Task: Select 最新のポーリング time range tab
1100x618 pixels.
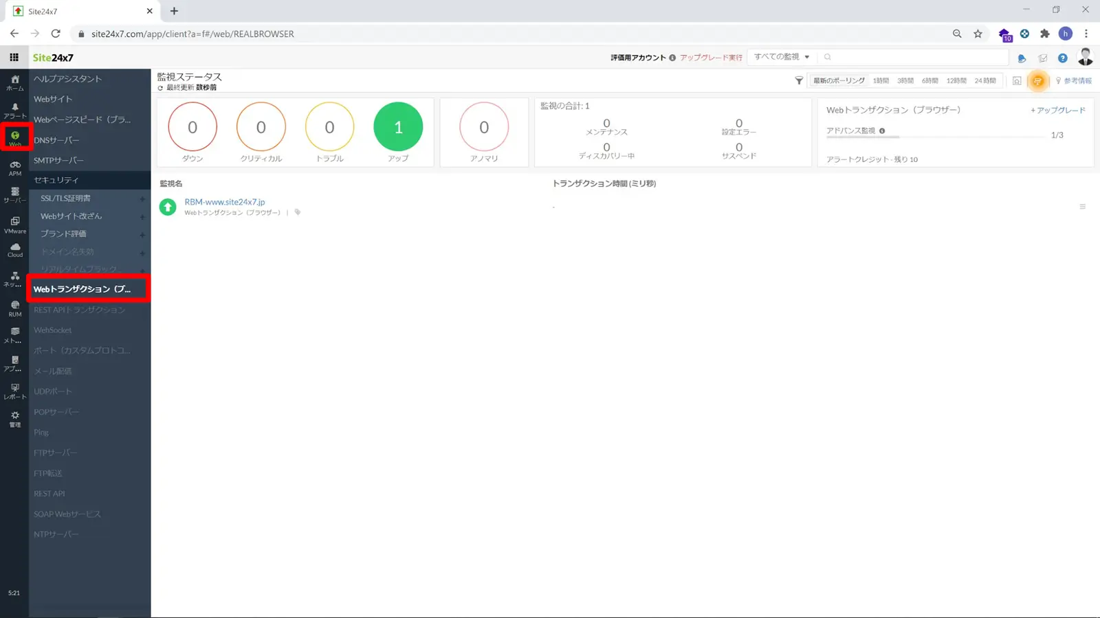Action: click(839, 81)
